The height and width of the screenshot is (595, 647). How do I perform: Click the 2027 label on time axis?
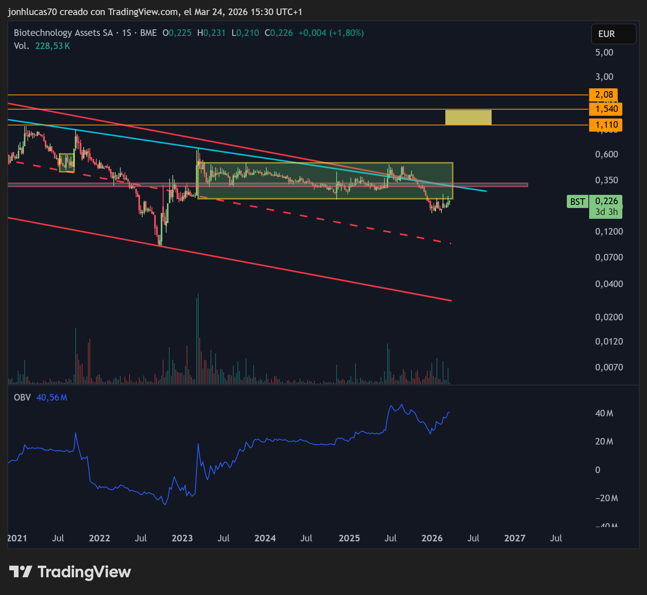(514, 538)
